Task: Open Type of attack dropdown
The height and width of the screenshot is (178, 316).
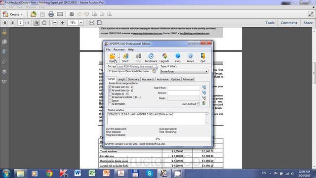Action: click(184, 71)
